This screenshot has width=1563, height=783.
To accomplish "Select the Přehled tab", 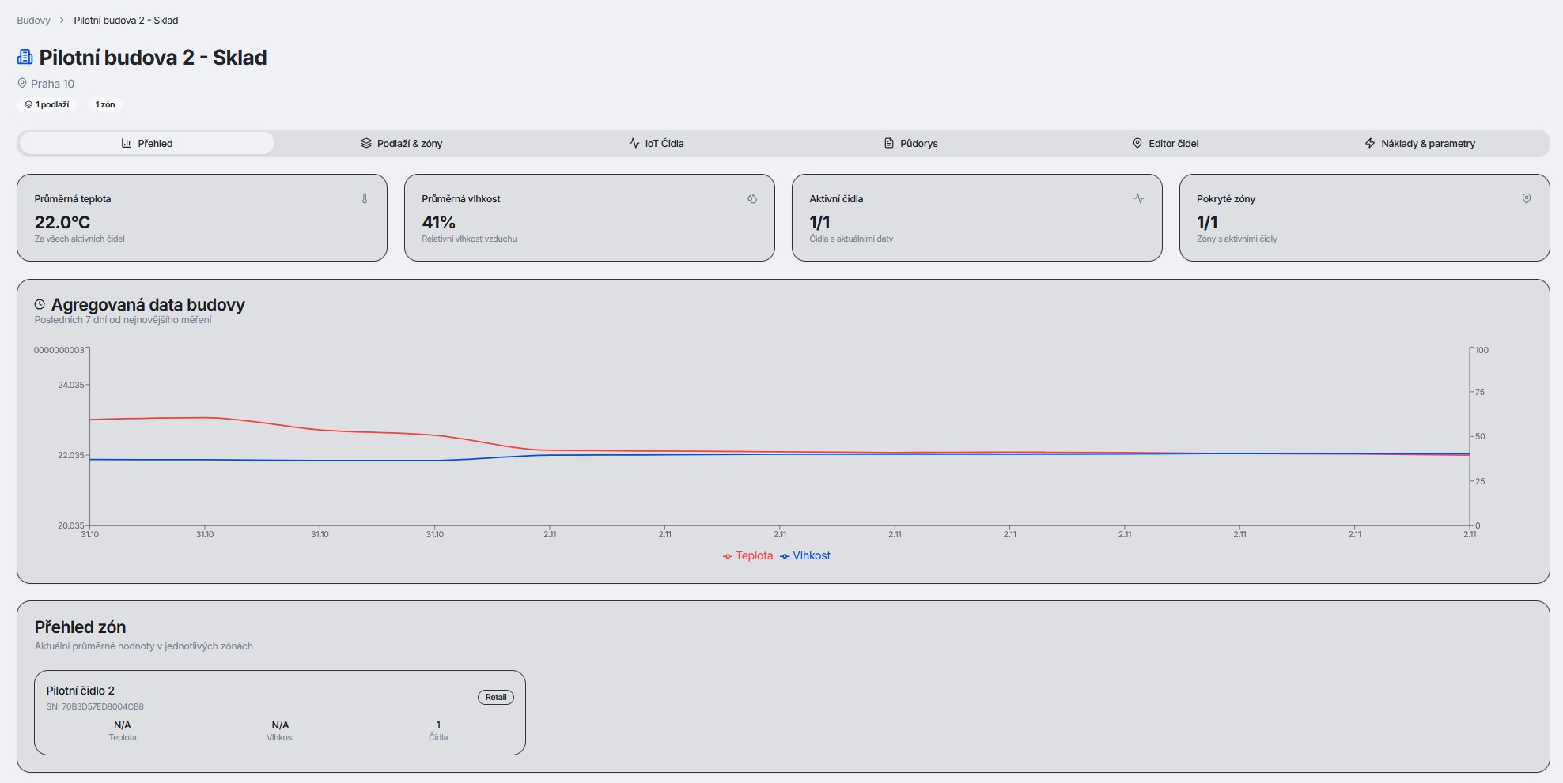I will [147, 143].
